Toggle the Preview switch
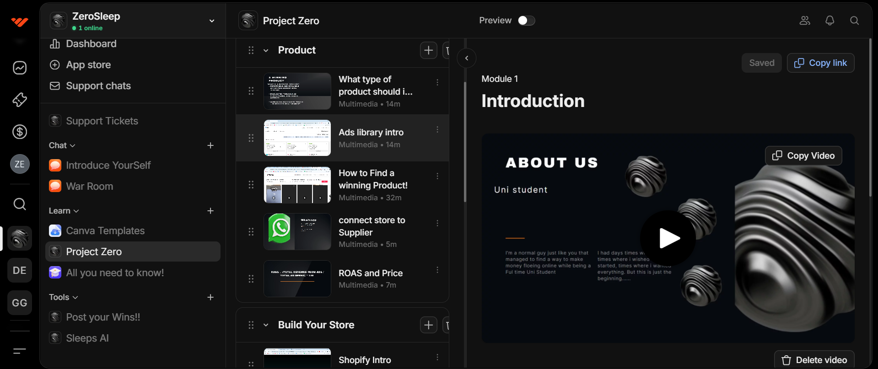 pyautogui.click(x=526, y=21)
